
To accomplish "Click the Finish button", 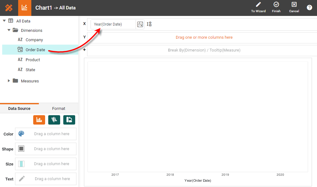I will pos(276,7).
